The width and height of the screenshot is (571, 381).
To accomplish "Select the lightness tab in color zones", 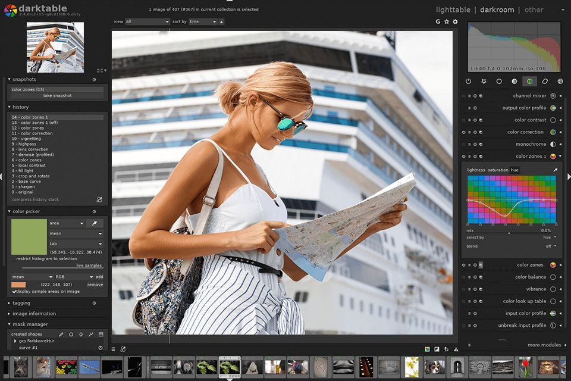I will pyautogui.click(x=476, y=170).
